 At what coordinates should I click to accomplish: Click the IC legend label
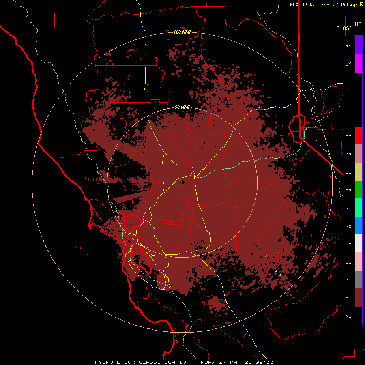(348, 262)
